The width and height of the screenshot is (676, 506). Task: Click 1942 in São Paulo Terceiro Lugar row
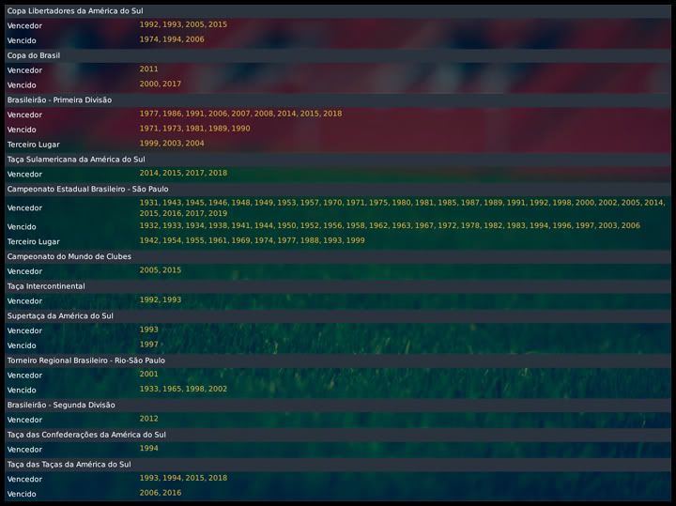(148, 240)
